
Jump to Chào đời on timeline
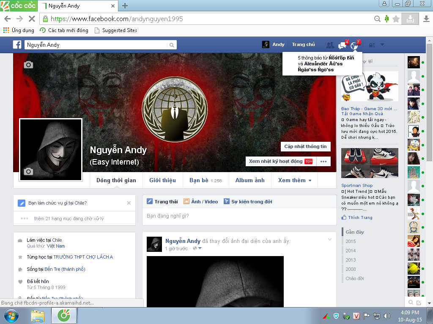[x=355, y=278]
